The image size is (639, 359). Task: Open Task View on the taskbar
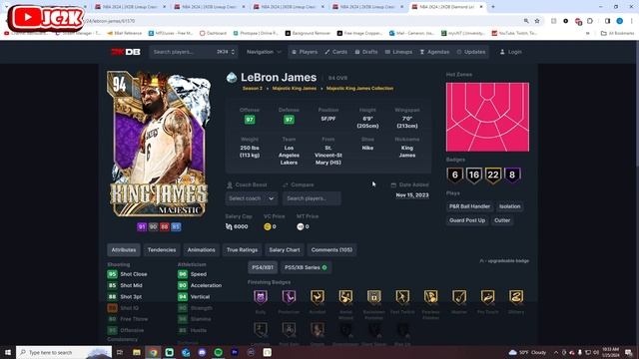[120, 352]
